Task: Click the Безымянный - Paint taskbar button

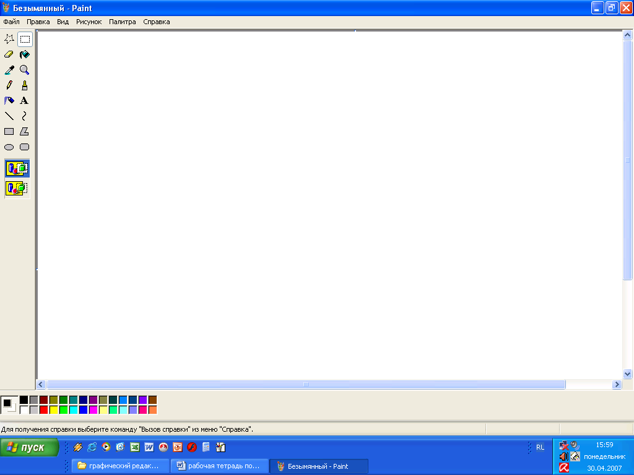Action: tap(319, 466)
